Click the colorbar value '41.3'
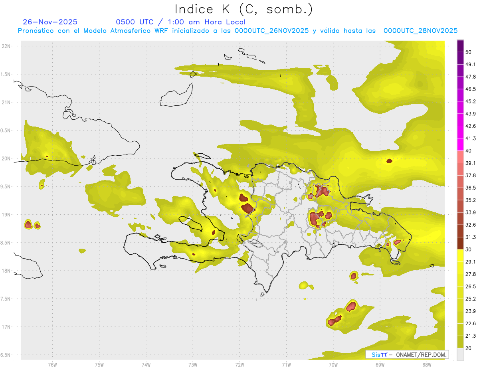This screenshot has width=479, height=370. (471, 139)
